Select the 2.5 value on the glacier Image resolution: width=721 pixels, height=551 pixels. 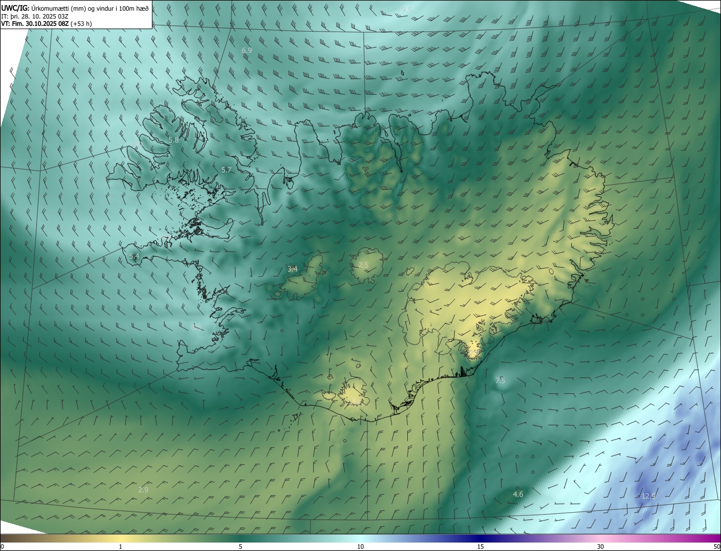[363, 265]
